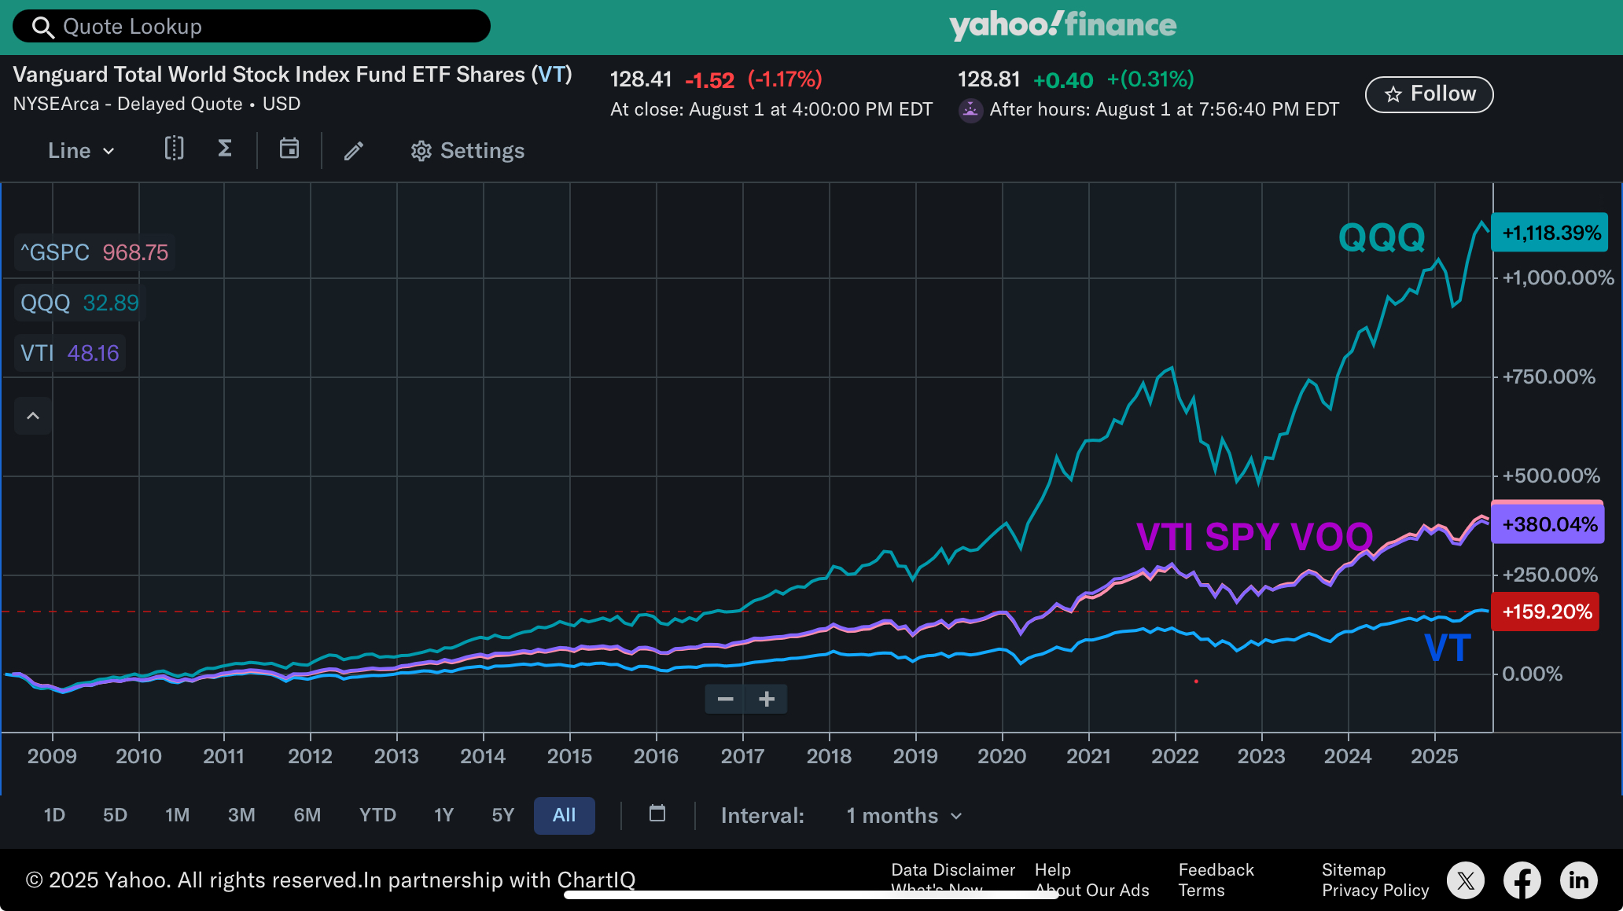
Task: Focus the Quote Lookup search field
Action: [x=252, y=27]
